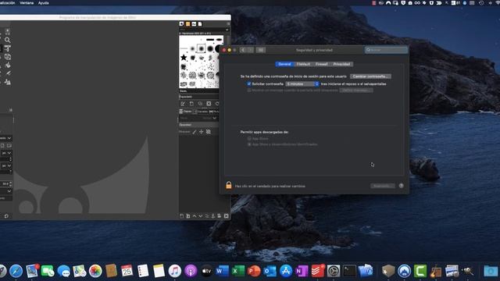Open the Fonts tab icon in GIMP dock
This screenshot has height=281, width=500.
click(x=194, y=24)
